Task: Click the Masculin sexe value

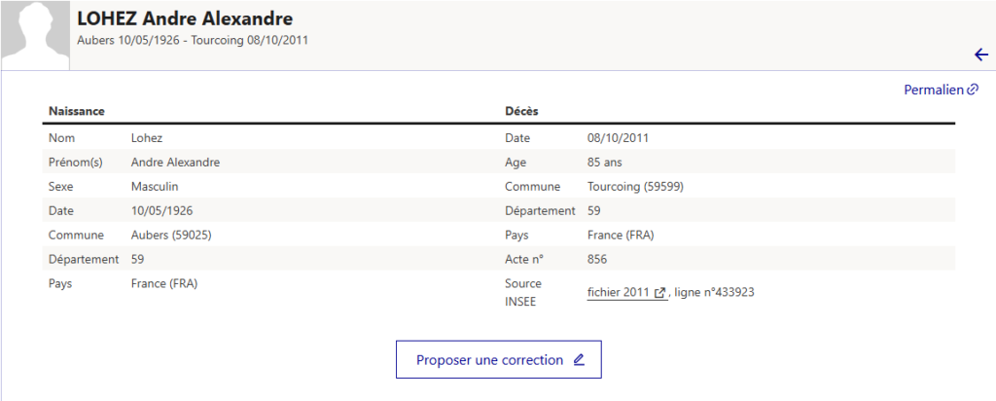Action: (x=155, y=186)
